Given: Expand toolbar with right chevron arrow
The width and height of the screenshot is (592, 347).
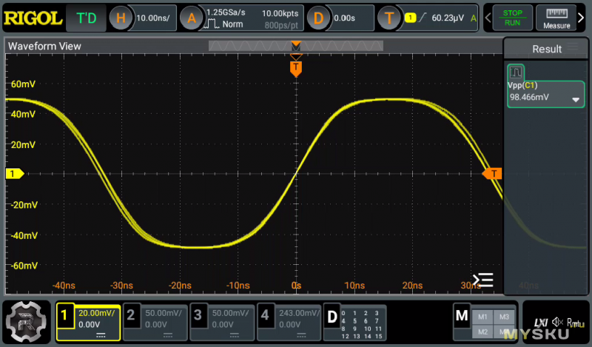Looking at the screenshot, I should (x=582, y=18).
